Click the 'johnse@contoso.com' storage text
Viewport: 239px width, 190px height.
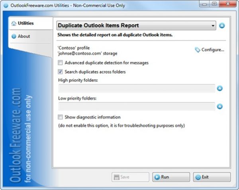click(x=88, y=54)
